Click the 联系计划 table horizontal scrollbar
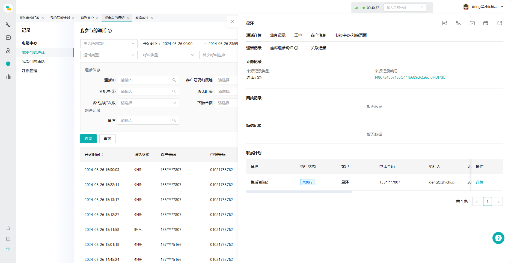The width and height of the screenshot is (511, 263). pos(299,192)
